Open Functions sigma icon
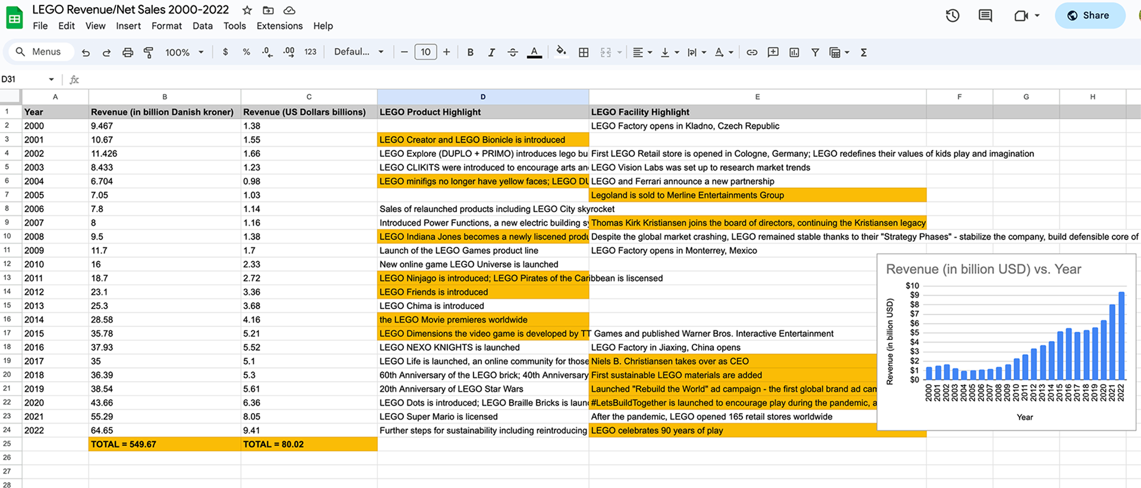This screenshot has width=1141, height=488. 863,52
